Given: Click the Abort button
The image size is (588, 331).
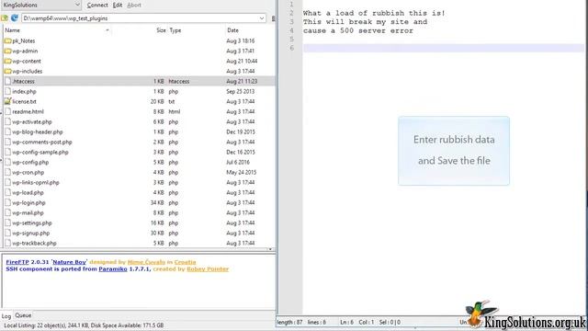Looking at the screenshot, I should (x=134, y=6).
